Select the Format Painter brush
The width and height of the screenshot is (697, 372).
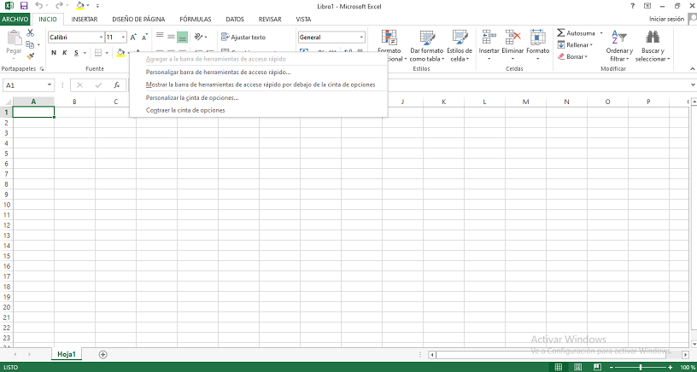tap(30, 56)
